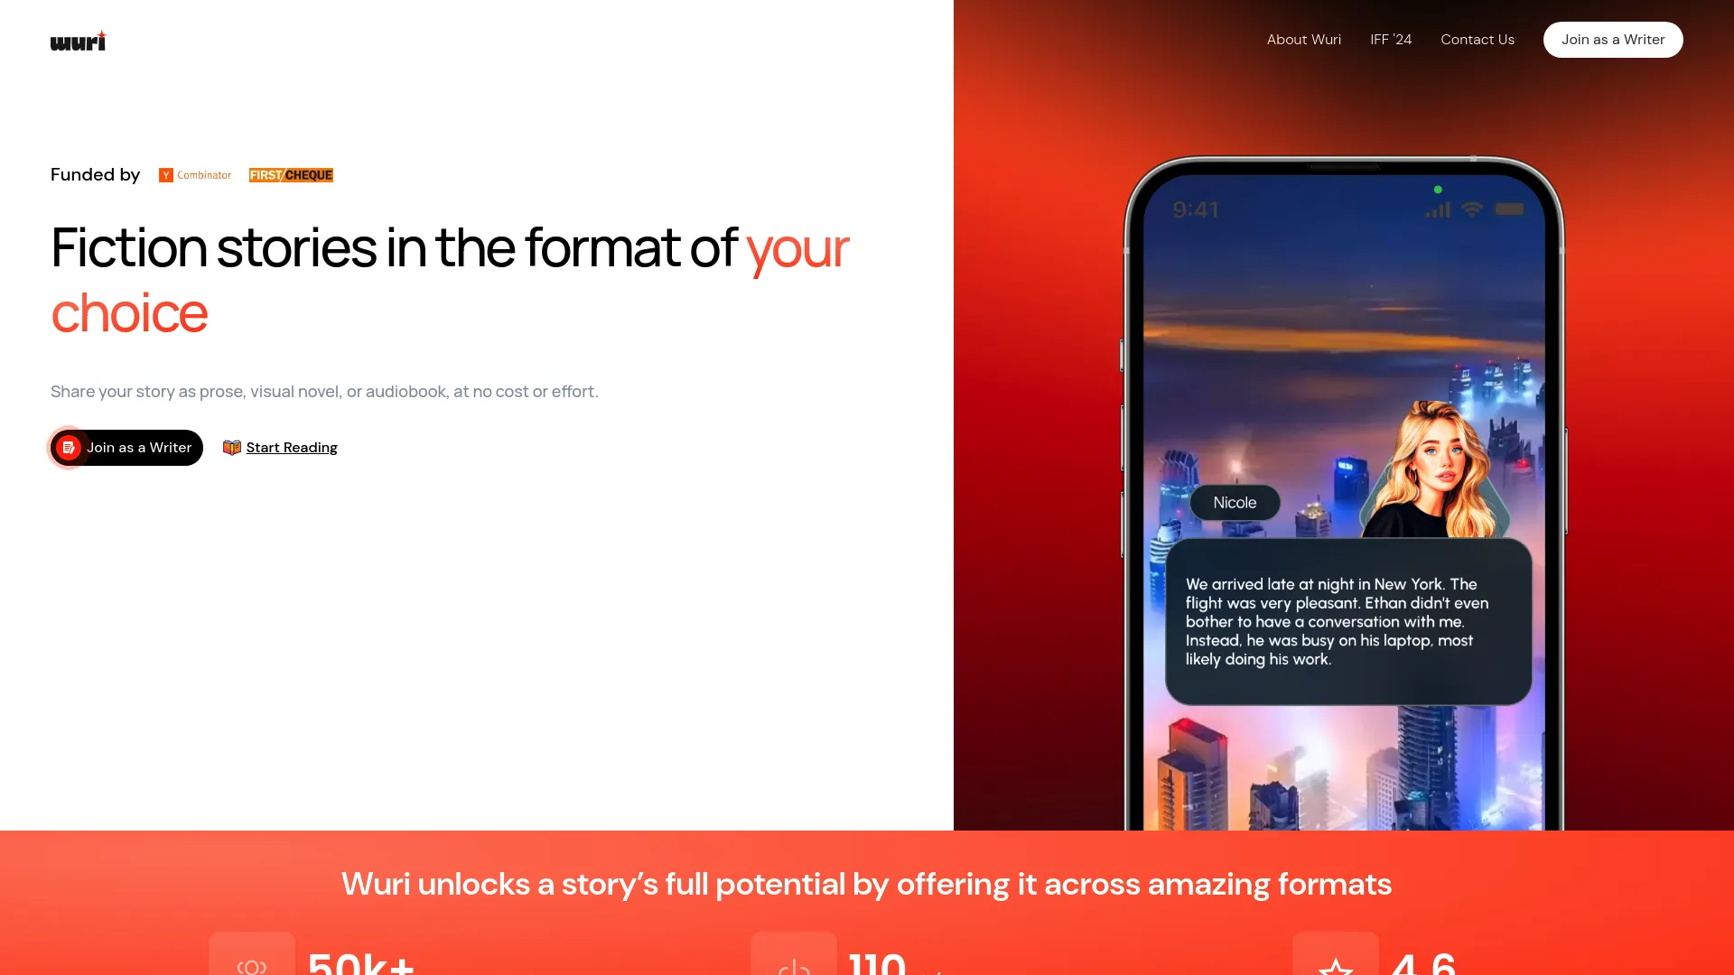Click the Wuri logo icon top left
Viewport: 1734px width, 975px height.
(x=78, y=40)
